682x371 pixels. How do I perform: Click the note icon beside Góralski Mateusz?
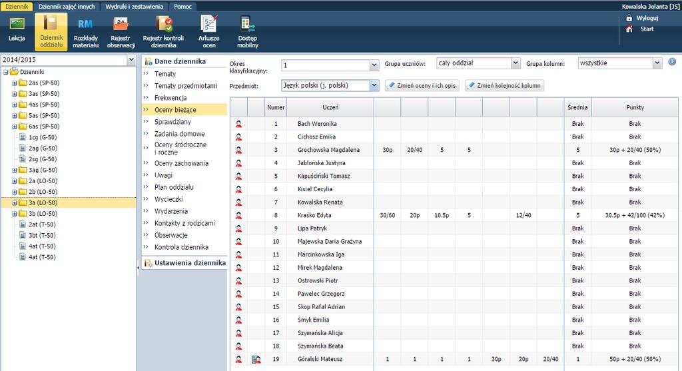[256, 359]
